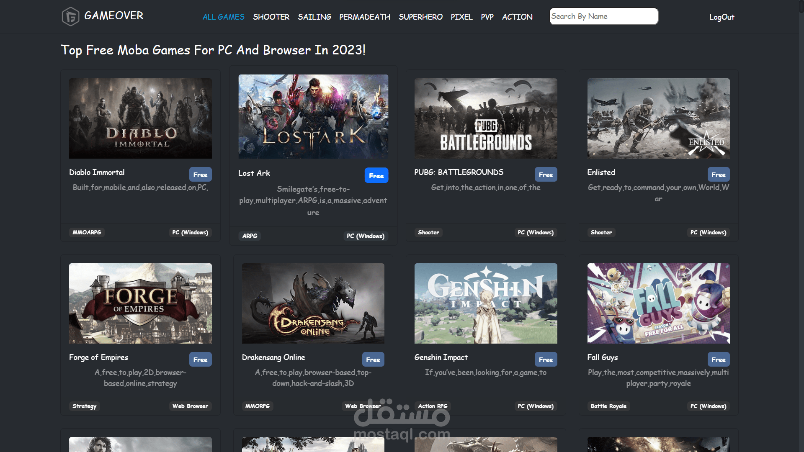Focus the Search By Name field

click(x=604, y=16)
